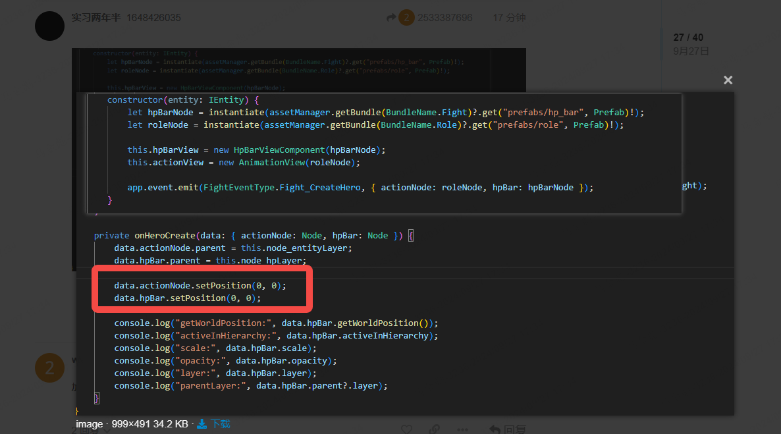This screenshot has height=434, width=781.
Task: Download the image via 下载 link
Action: (220, 424)
